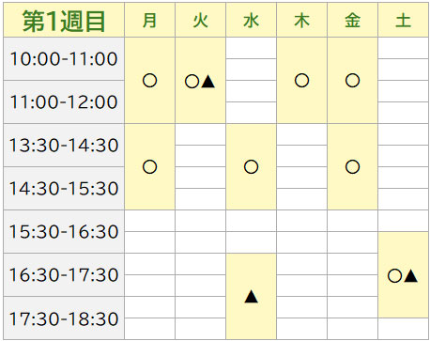Click the circle-triangle mark in Tuesday morning
Image resolution: width=430 pixels, height=341 pixels.
point(200,82)
